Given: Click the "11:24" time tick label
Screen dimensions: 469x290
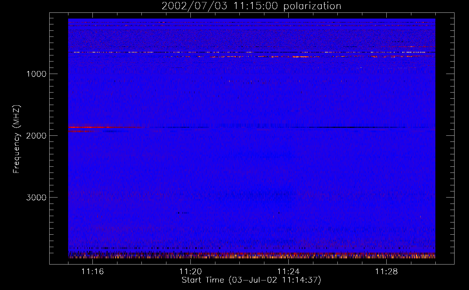Looking at the screenshot, I should (288, 271).
